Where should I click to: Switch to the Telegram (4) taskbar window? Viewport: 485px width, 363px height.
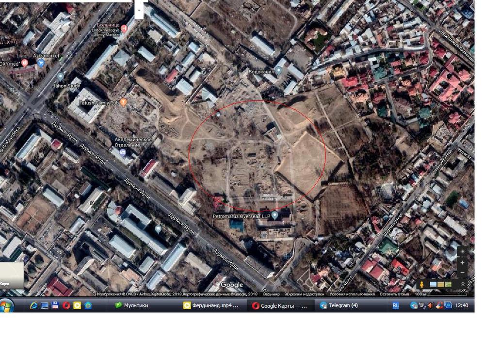(342, 305)
